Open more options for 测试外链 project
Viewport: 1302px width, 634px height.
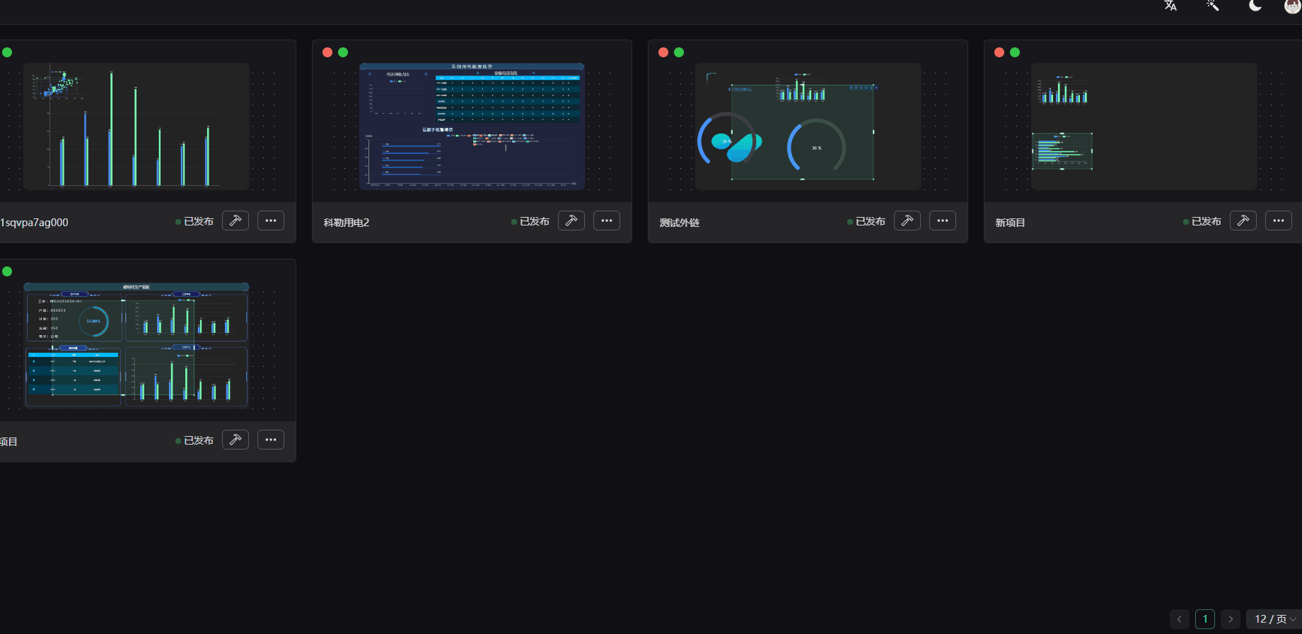[943, 221]
